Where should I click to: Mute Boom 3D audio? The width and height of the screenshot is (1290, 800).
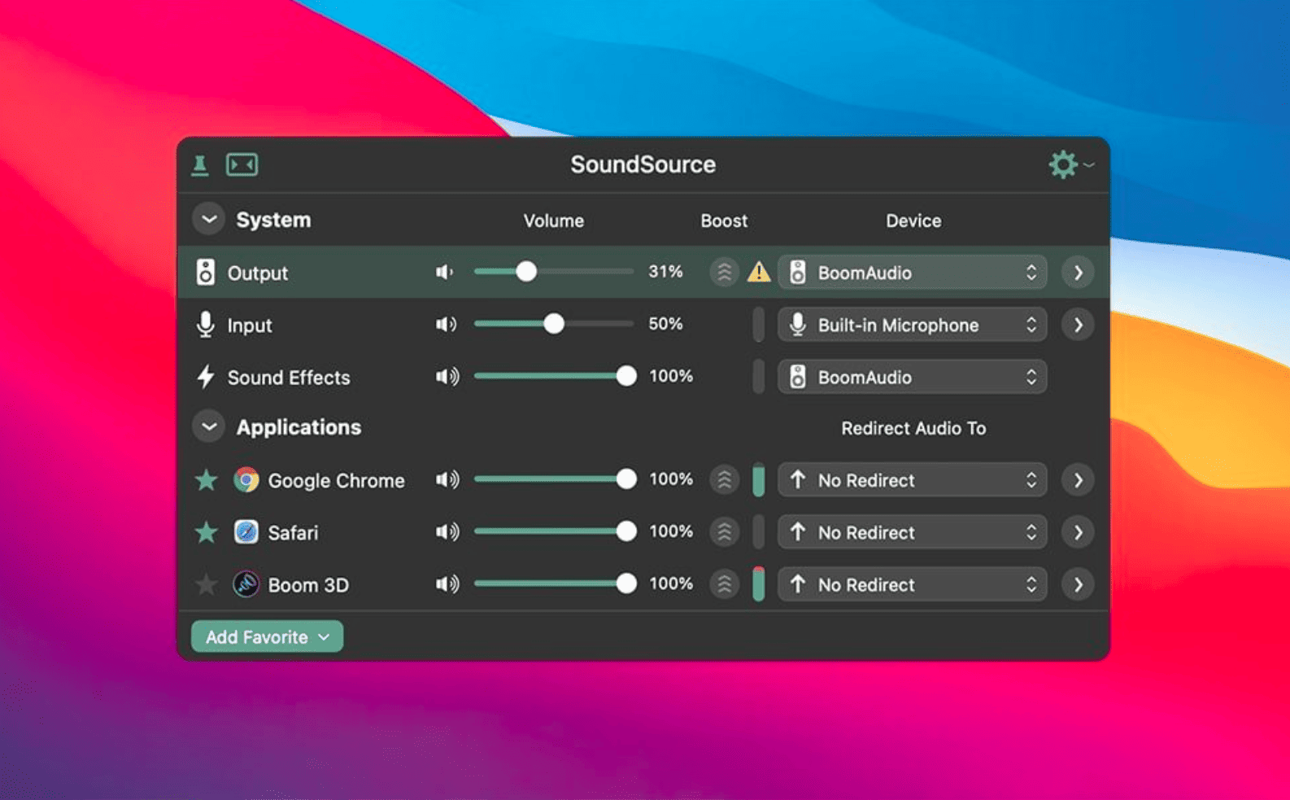pos(447,584)
